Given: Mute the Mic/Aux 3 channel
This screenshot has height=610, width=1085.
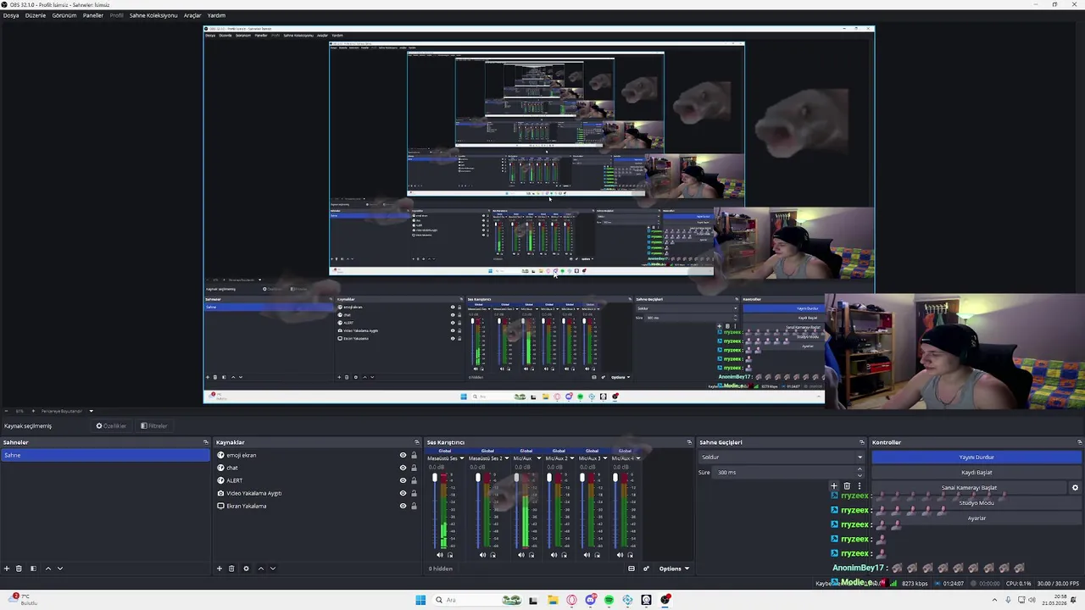Looking at the screenshot, I should [x=587, y=555].
